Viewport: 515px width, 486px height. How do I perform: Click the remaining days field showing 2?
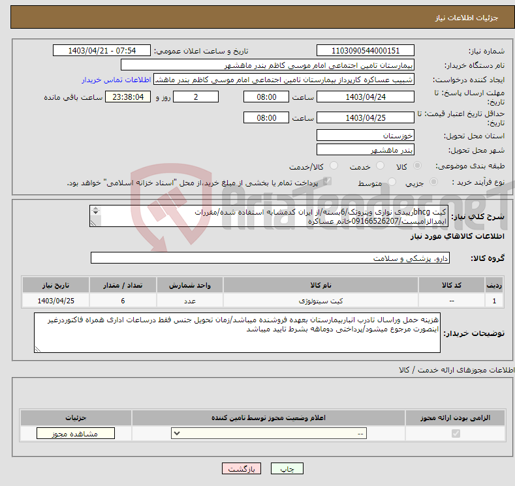point(196,97)
